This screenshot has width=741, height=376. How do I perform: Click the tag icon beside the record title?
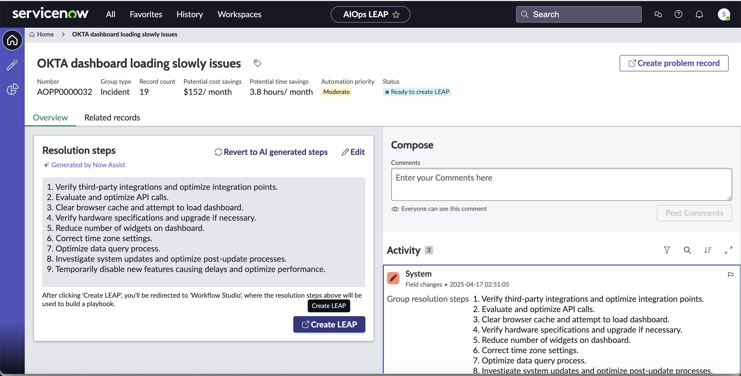pos(258,63)
